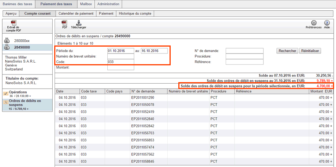Select account 280000xx

(27, 41)
